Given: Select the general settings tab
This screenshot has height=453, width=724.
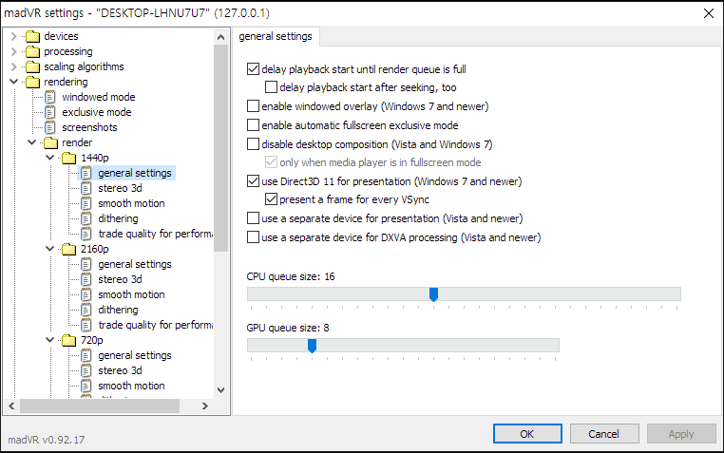Looking at the screenshot, I should click(x=277, y=36).
